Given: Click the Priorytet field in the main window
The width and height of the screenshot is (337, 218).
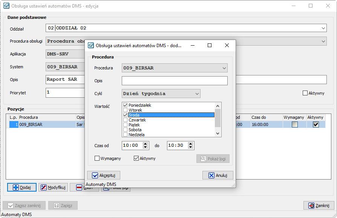Looking at the screenshot, I should [65, 93].
